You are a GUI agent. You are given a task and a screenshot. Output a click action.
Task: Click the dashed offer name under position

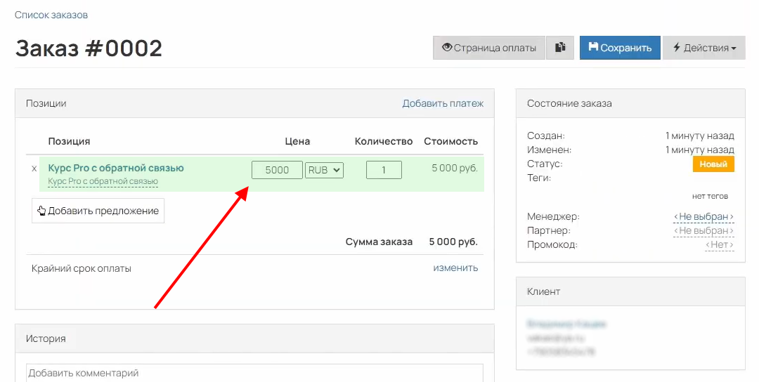coord(103,181)
